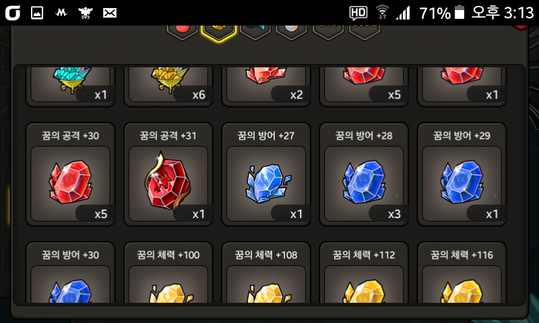Choose the 꿈의 방어 +27 light blue gem
The image size is (539, 323).
[x=266, y=174]
